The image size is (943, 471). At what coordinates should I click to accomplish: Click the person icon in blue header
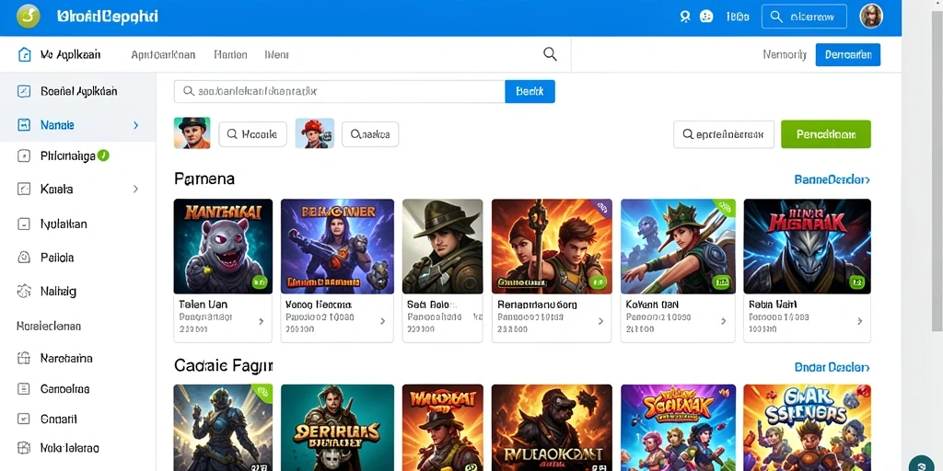point(685,17)
